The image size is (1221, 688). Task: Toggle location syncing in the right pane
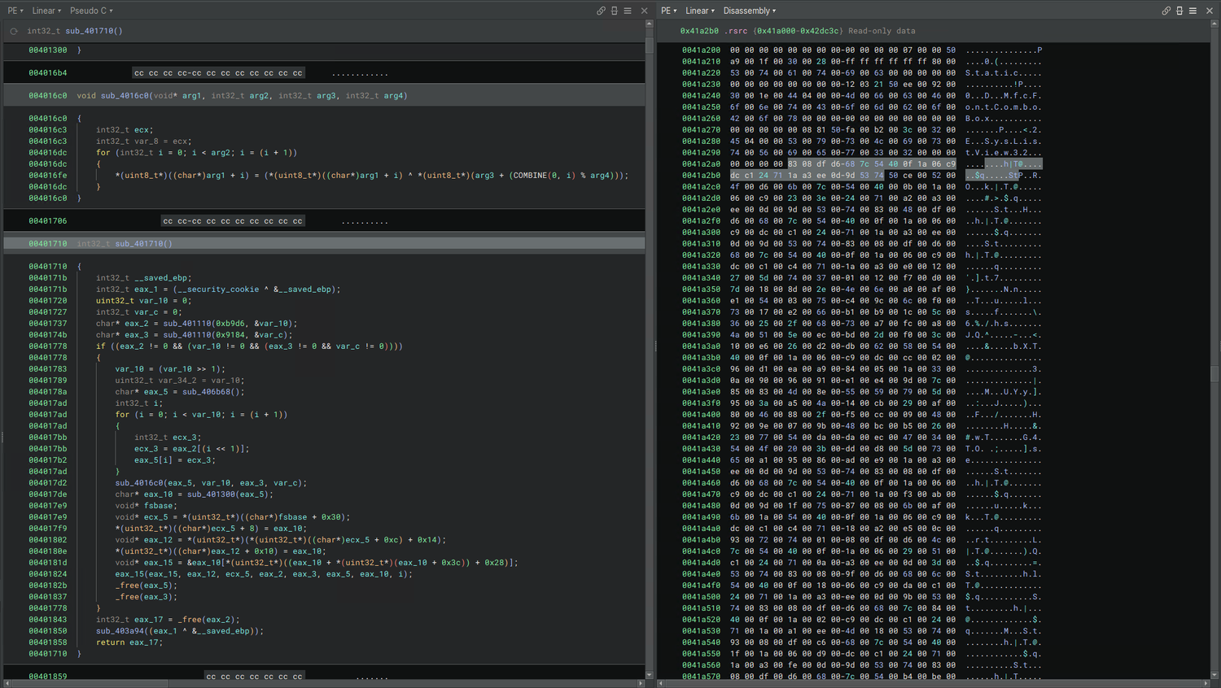click(x=1166, y=11)
